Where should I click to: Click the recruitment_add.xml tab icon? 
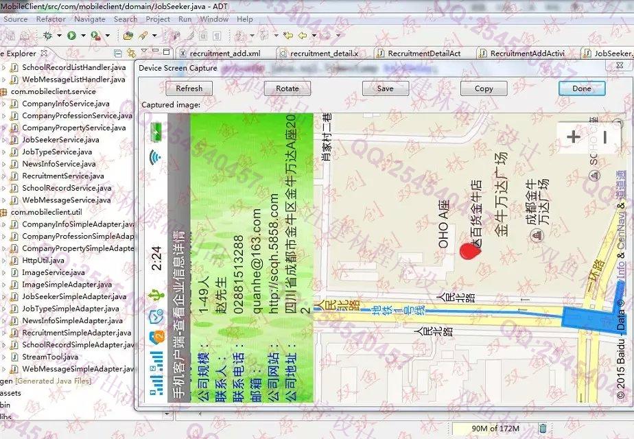click(183, 54)
